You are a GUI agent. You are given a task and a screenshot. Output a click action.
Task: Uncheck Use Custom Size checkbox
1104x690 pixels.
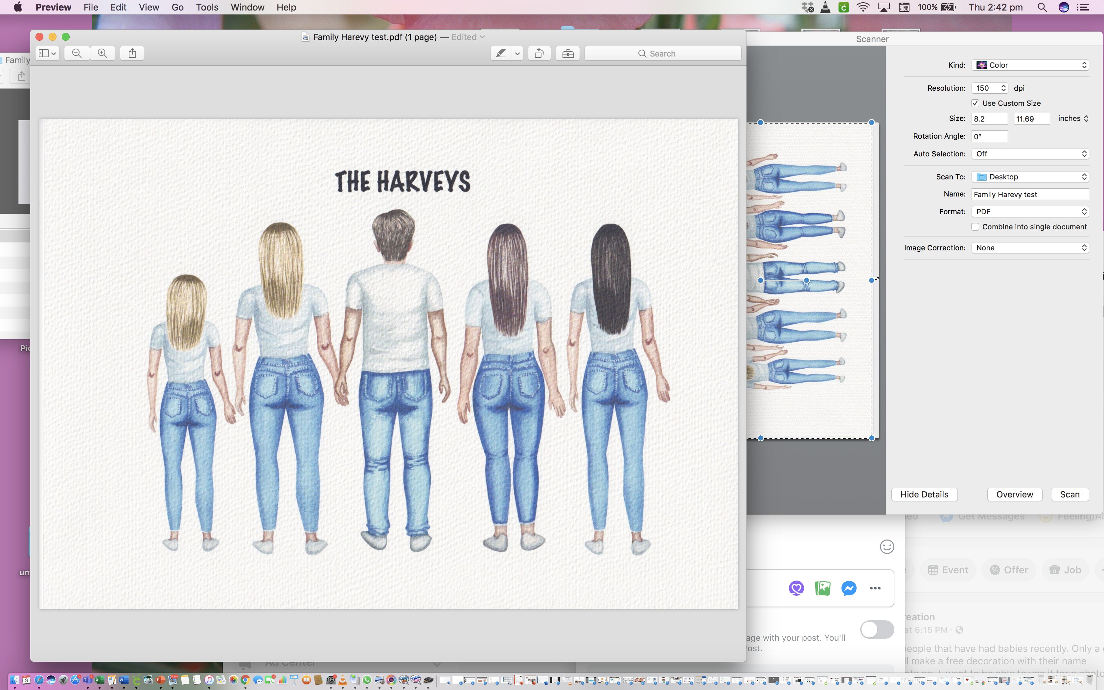[x=975, y=103]
